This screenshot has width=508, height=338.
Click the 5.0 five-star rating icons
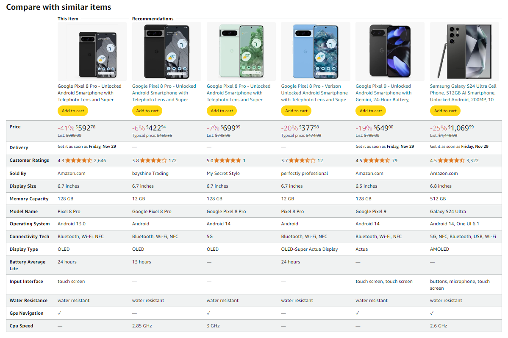228,160
